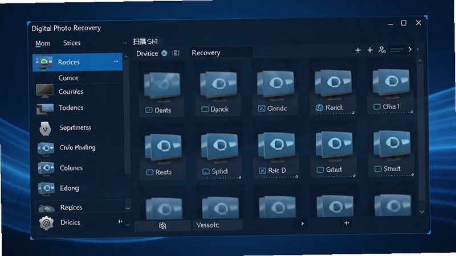The image size is (456, 256).
Task: Open the Stnuet thumbnail
Action: tap(392, 146)
